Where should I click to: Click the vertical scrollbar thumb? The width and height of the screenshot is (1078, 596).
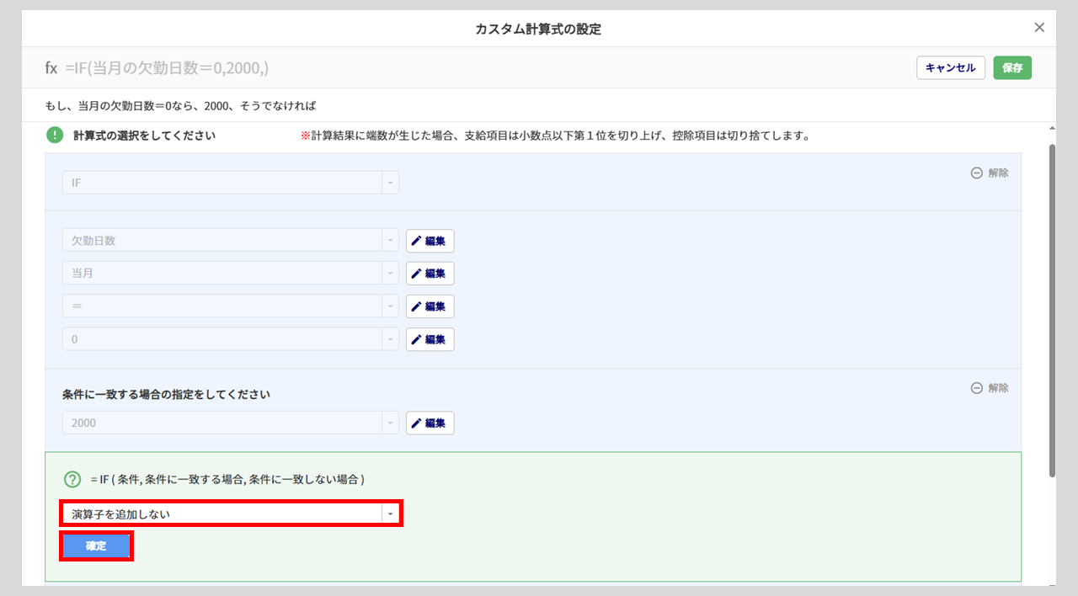click(x=1050, y=310)
